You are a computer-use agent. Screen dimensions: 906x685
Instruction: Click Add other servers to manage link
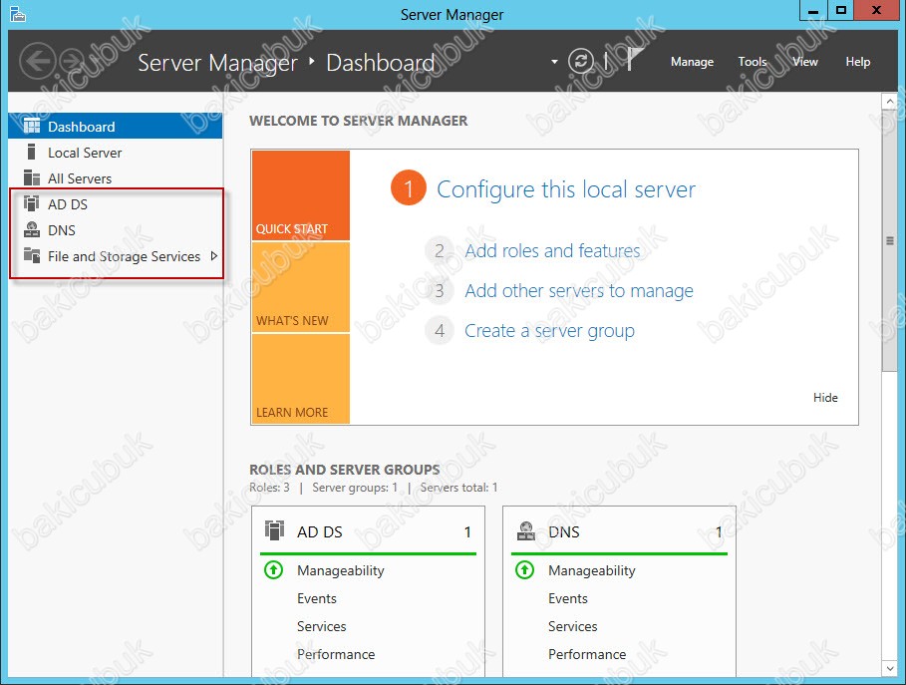[x=579, y=291]
